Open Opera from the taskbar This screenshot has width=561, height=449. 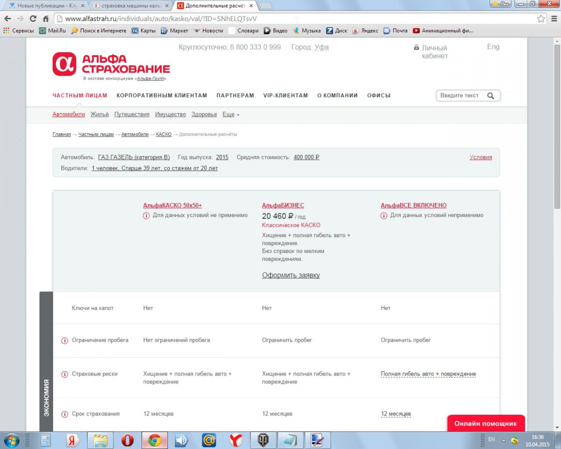[x=127, y=440]
